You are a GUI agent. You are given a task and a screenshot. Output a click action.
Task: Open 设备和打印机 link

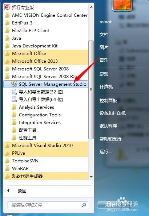tap(113, 113)
